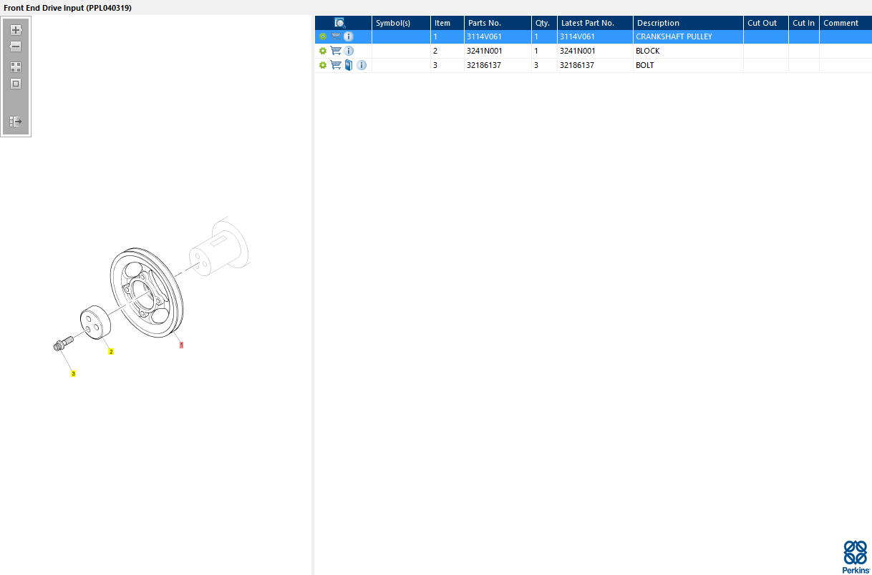Click green gear icon for BLOCK row
This screenshot has width=872, height=575.
[x=323, y=51]
